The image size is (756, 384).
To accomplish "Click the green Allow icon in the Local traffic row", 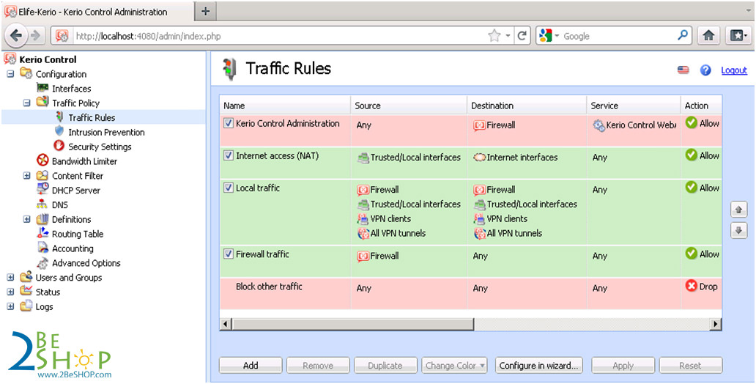I will click(x=692, y=187).
